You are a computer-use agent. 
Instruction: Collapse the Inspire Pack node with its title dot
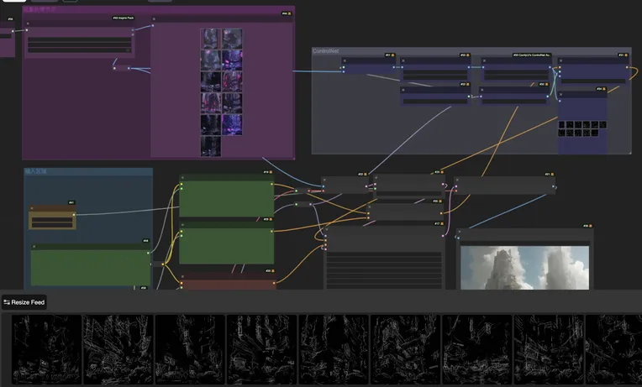28,24
